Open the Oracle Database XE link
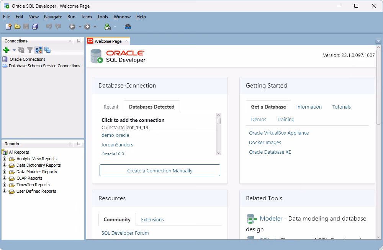This screenshot has height=250, width=383. point(270,152)
